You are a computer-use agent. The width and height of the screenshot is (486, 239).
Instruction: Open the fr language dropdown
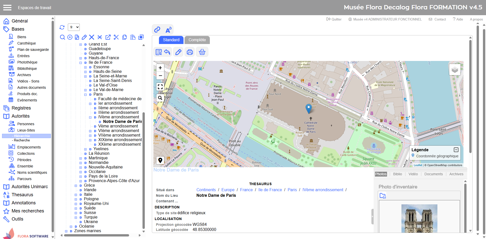(74, 27)
